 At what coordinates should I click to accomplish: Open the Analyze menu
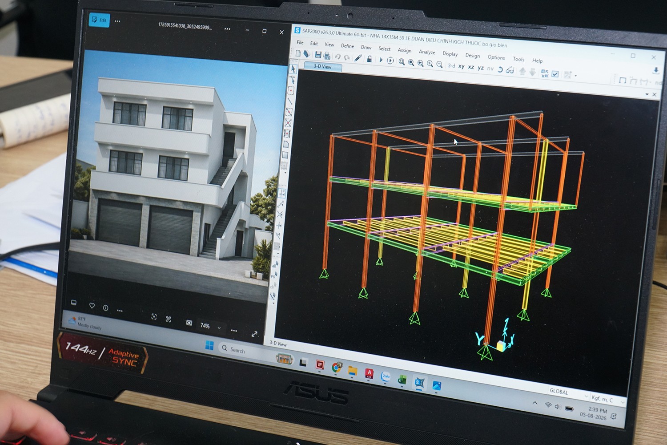tap(427, 52)
